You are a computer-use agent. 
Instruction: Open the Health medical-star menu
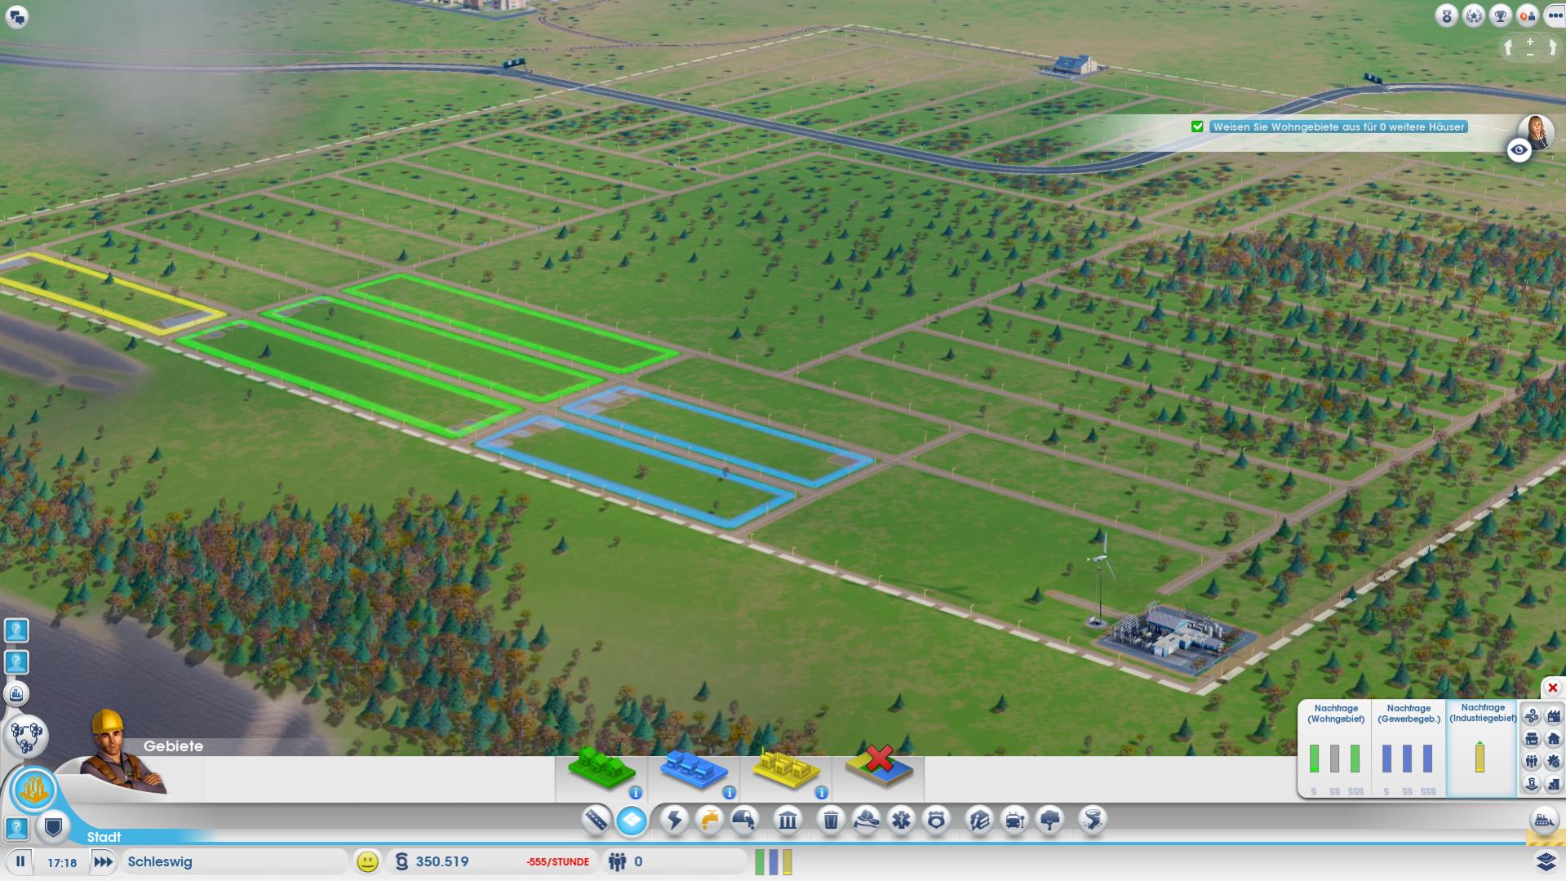(901, 820)
